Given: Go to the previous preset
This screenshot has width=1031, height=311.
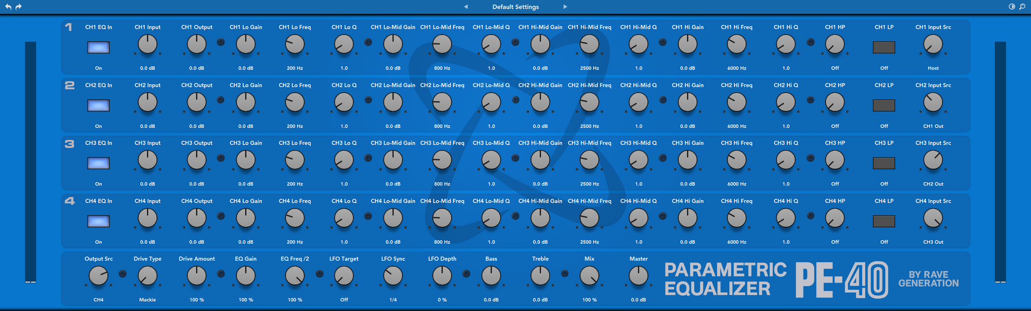Looking at the screenshot, I should pyautogui.click(x=466, y=7).
